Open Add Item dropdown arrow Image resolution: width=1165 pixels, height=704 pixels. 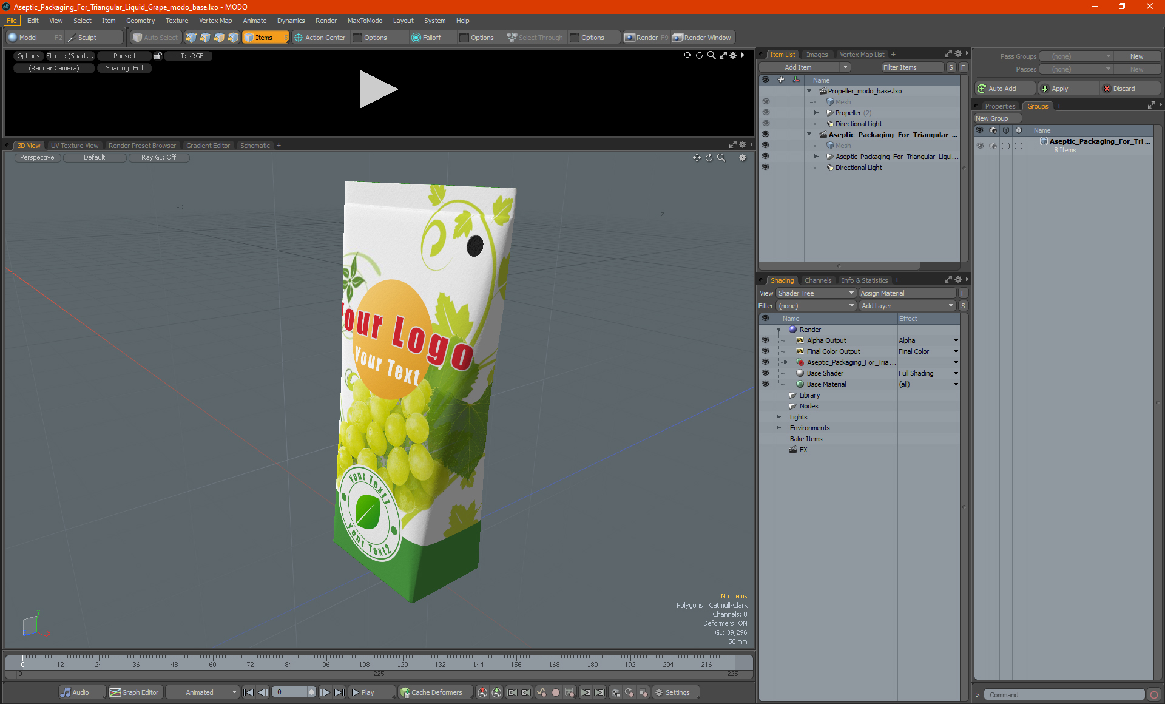845,67
